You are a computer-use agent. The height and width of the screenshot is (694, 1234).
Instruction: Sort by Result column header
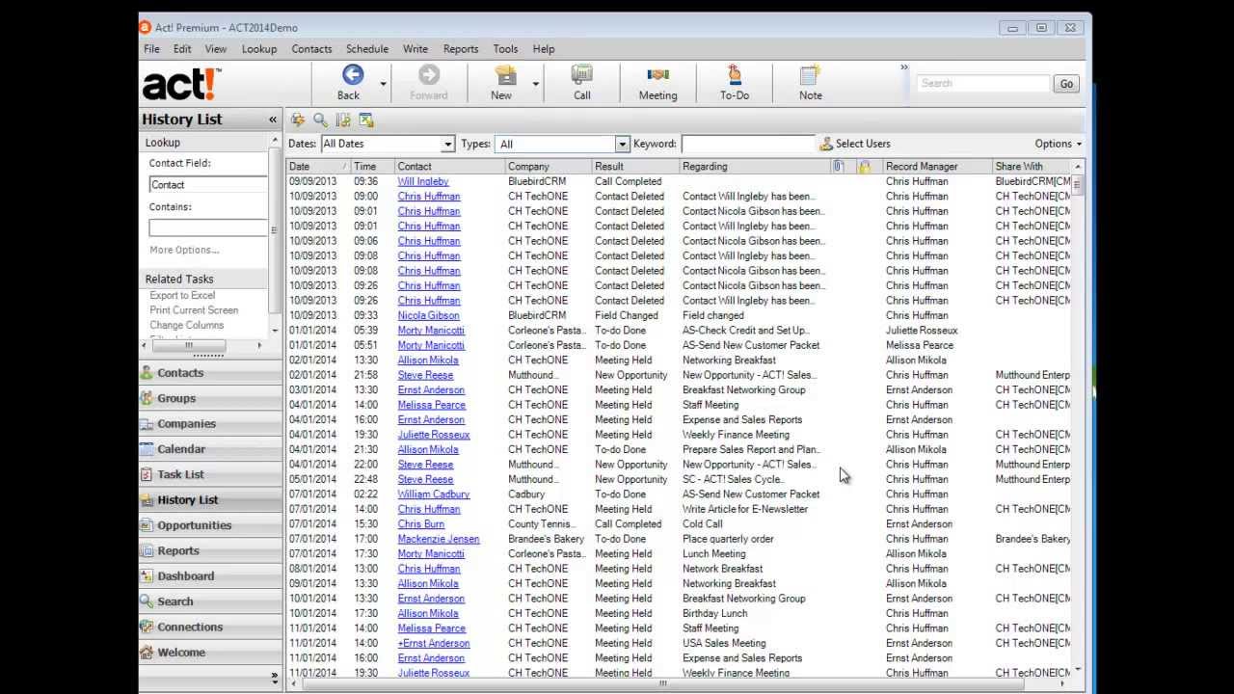pyautogui.click(x=635, y=167)
